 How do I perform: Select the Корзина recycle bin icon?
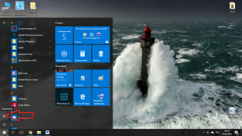tap(232, 112)
